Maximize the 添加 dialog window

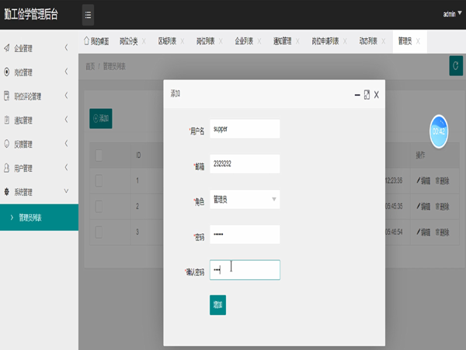tap(367, 94)
